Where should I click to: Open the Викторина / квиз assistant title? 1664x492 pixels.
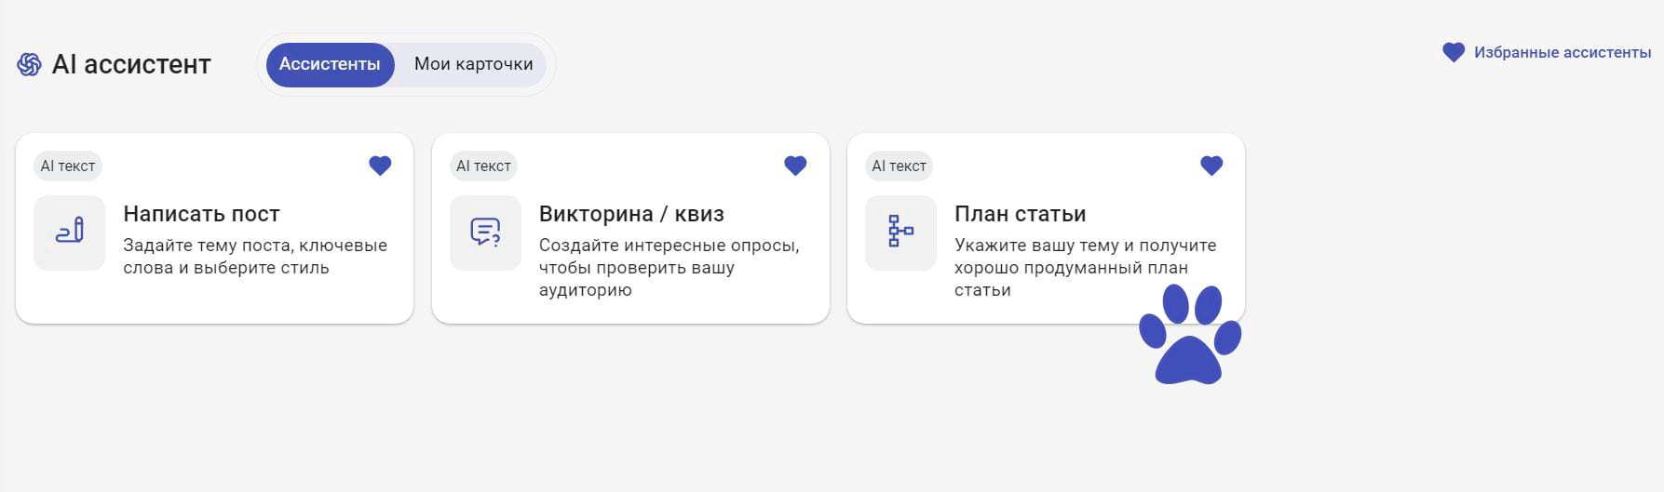[x=631, y=214]
